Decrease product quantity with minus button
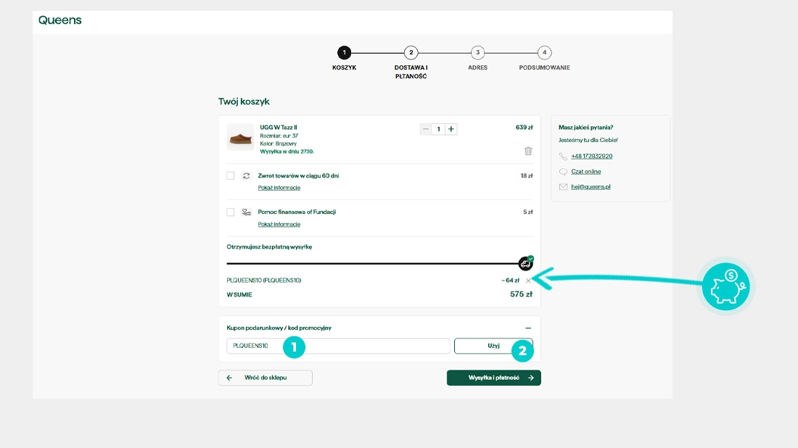Screen dimensions: 798x448 (x=426, y=129)
